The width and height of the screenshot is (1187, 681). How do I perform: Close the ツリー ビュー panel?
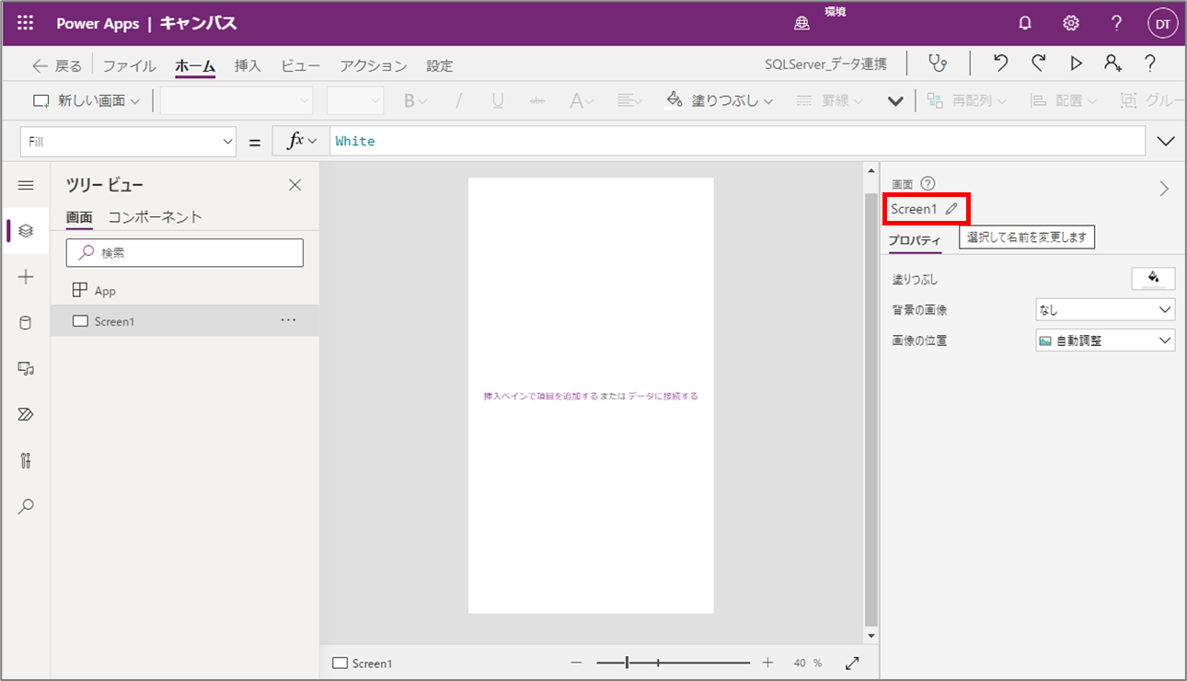294,185
